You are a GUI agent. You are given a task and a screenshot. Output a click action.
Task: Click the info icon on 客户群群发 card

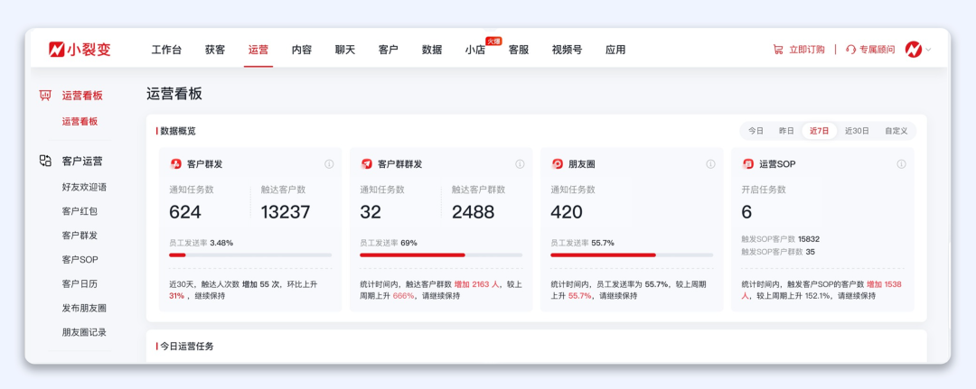point(520,164)
